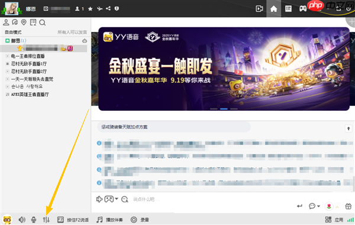Open the video live icon in top bar

[259, 9]
